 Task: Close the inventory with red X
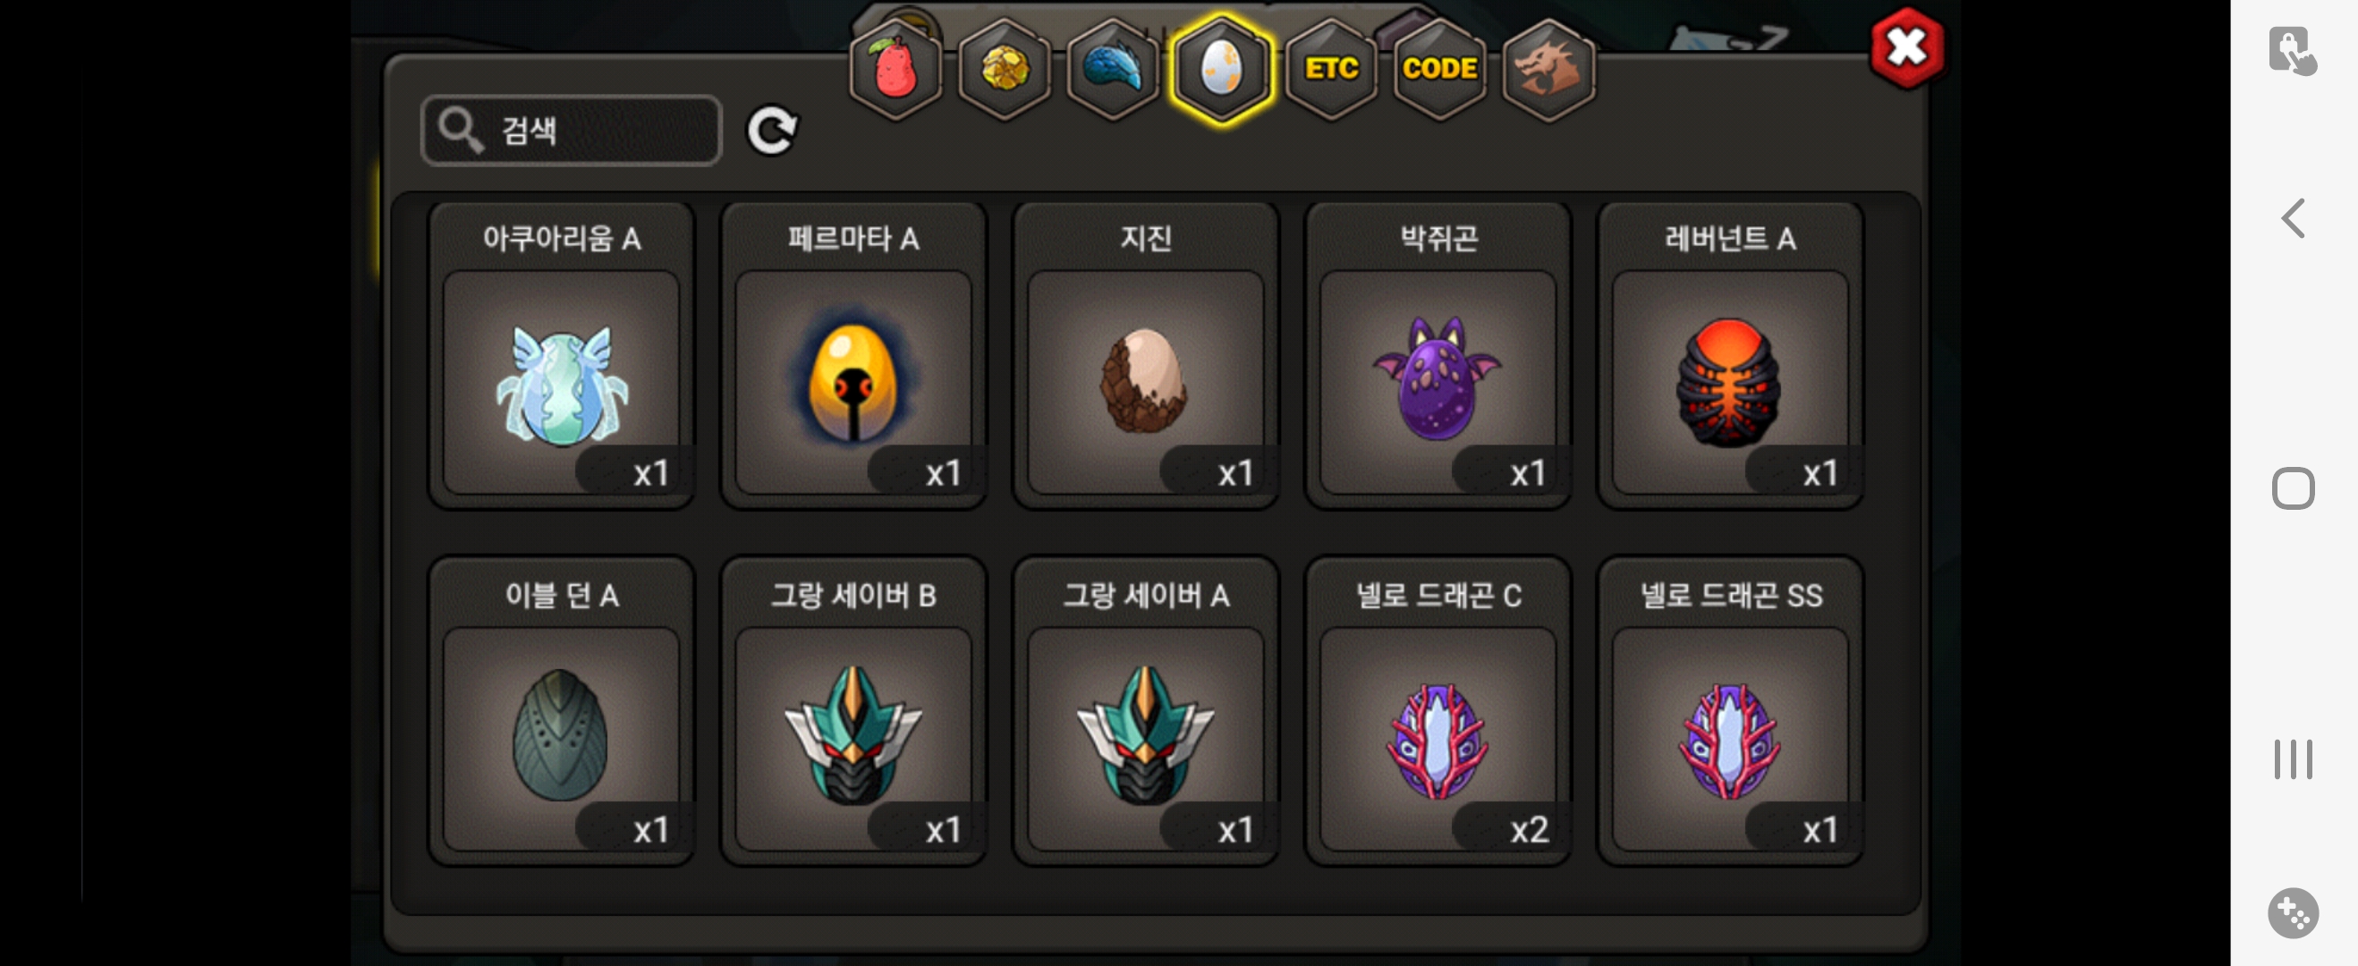pos(1907,47)
